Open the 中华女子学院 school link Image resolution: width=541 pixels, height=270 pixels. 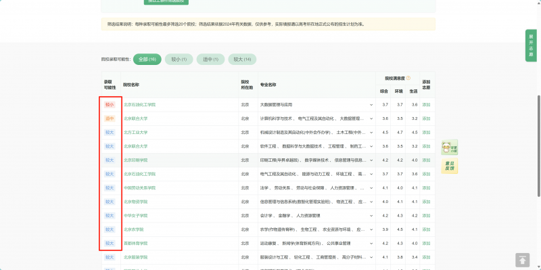click(136, 215)
